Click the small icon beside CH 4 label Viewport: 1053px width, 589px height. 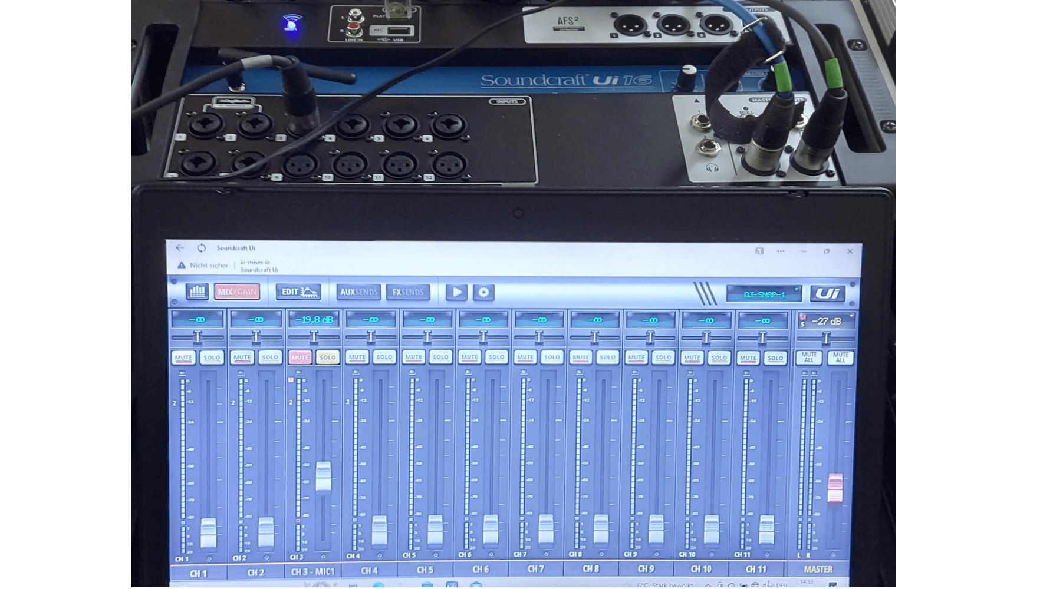380,555
